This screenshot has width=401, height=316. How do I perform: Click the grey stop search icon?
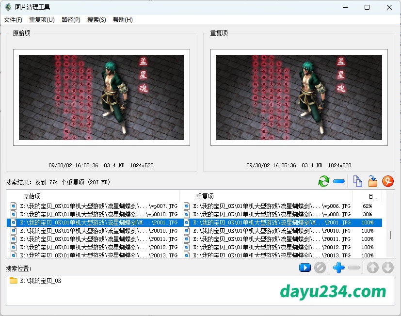[x=320, y=268]
